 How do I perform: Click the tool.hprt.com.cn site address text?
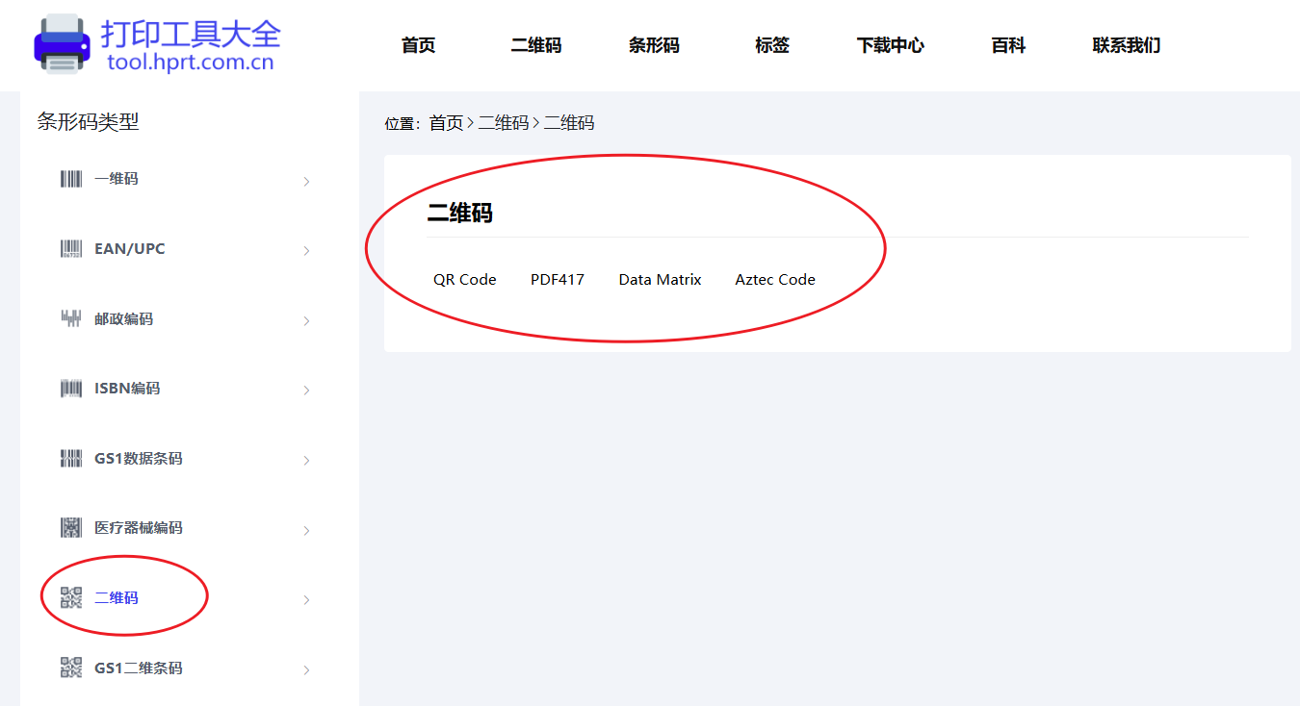click(191, 63)
